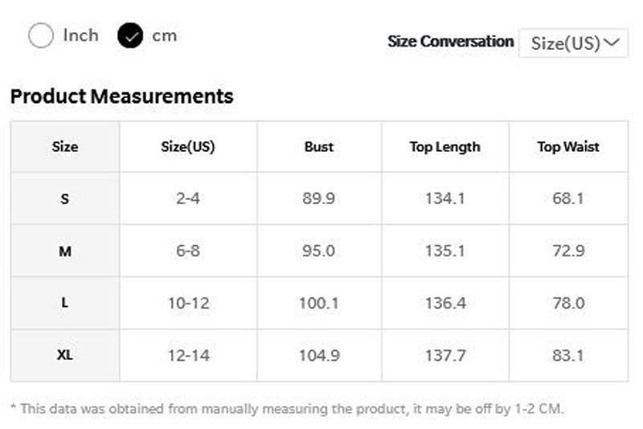
Task: Select the cm unit radio button
Action: [130, 35]
